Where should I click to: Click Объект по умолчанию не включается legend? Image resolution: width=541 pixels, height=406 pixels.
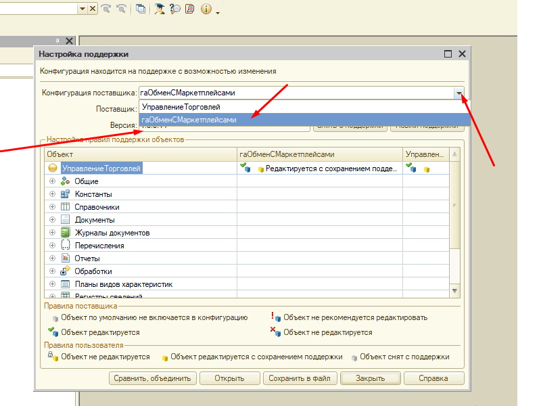(x=154, y=317)
